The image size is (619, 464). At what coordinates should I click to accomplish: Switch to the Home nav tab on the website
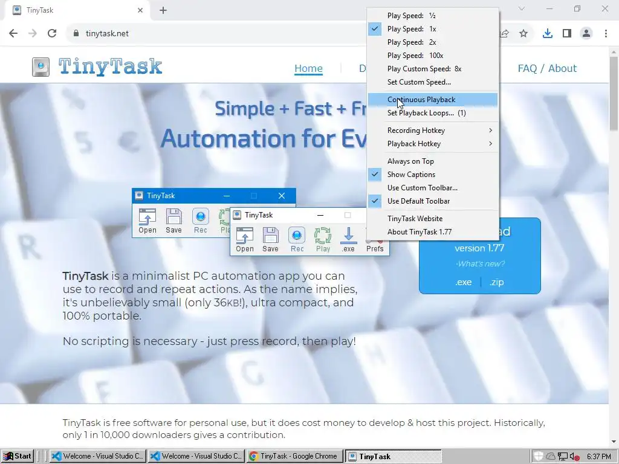[308, 69]
